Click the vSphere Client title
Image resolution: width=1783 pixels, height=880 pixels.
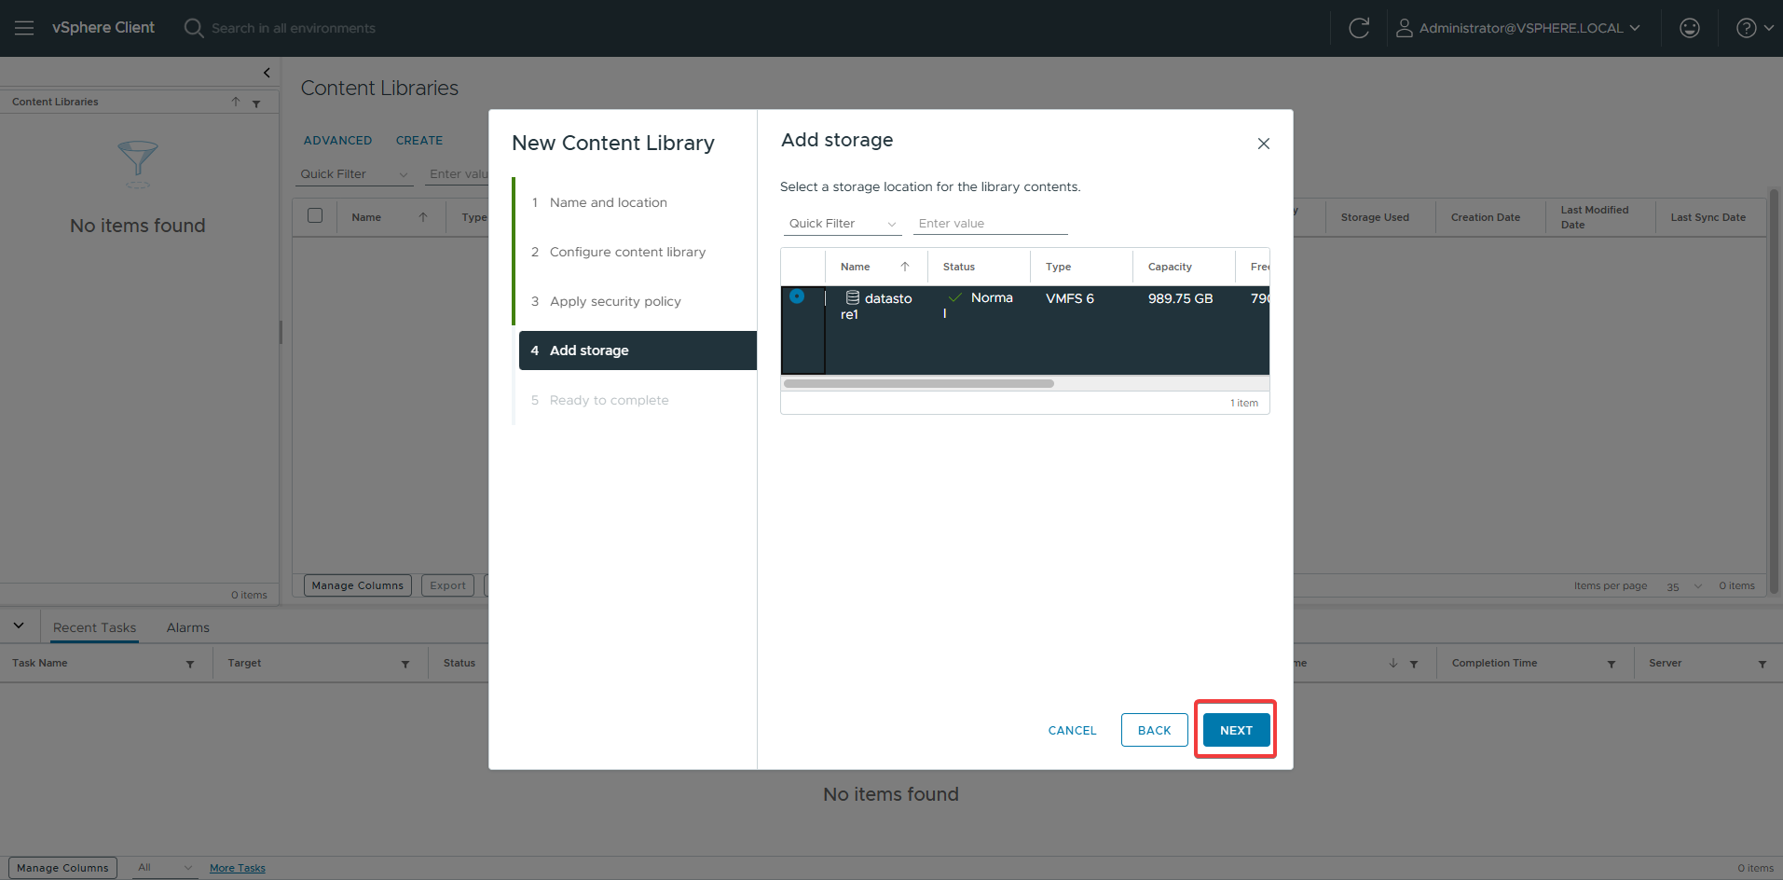tap(103, 28)
